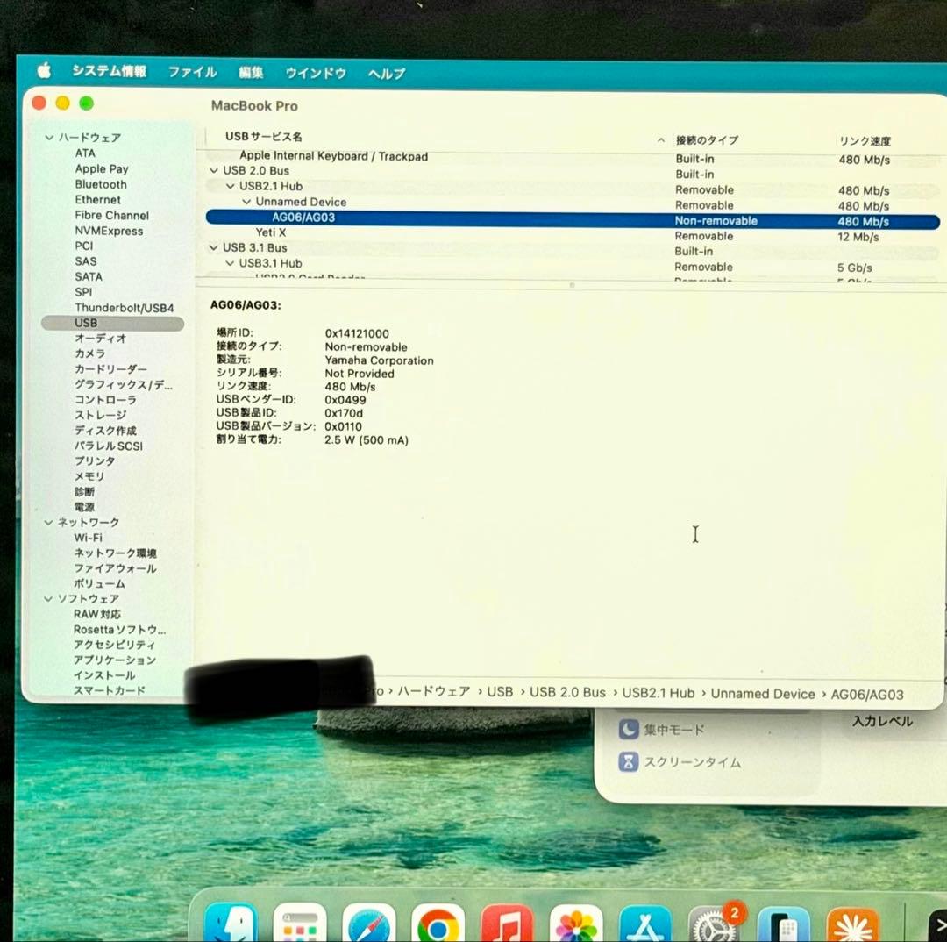Click USB2.1 Hub in the path bar

[659, 694]
